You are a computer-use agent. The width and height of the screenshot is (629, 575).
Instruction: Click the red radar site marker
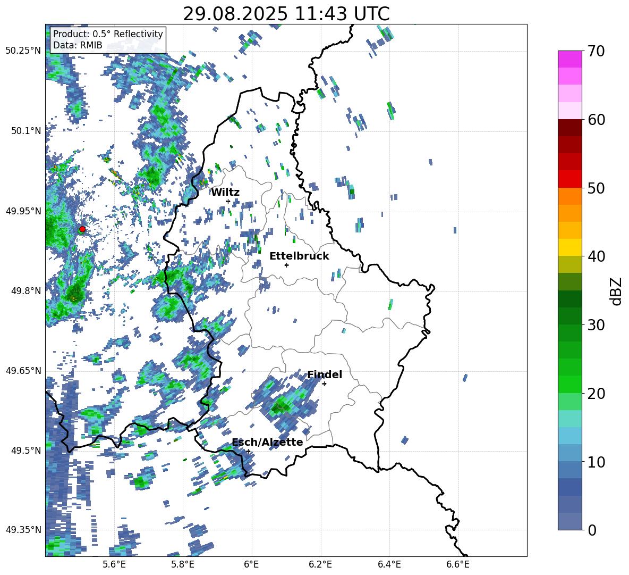click(82, 229)
